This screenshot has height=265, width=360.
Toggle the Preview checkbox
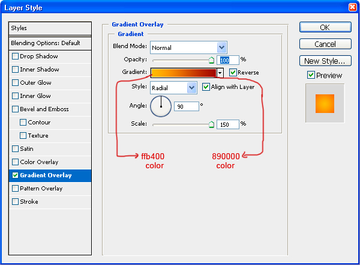311,75
